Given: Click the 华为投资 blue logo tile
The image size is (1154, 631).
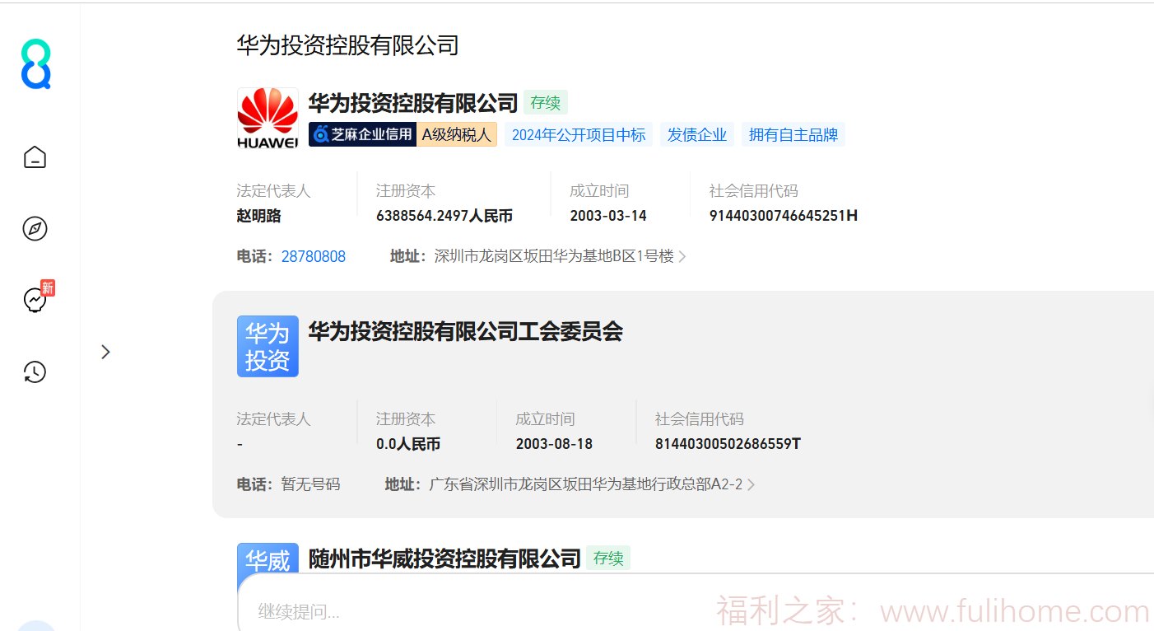Looking at the screenshot, I should click(x=268, y=346).
